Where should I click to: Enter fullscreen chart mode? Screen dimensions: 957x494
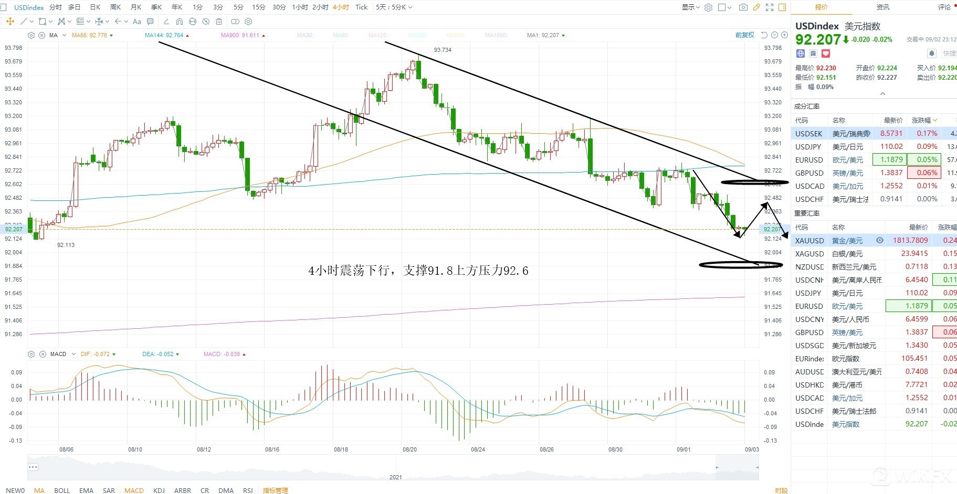[x=770, y=7]
